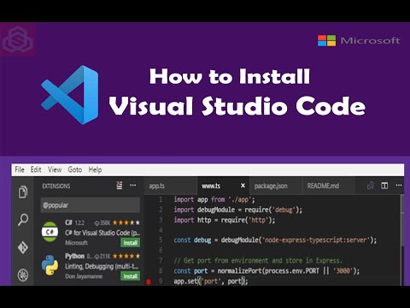Click the Microsoft publisher name under C#
The image size is (410, 308).
(x=76, y=243)
